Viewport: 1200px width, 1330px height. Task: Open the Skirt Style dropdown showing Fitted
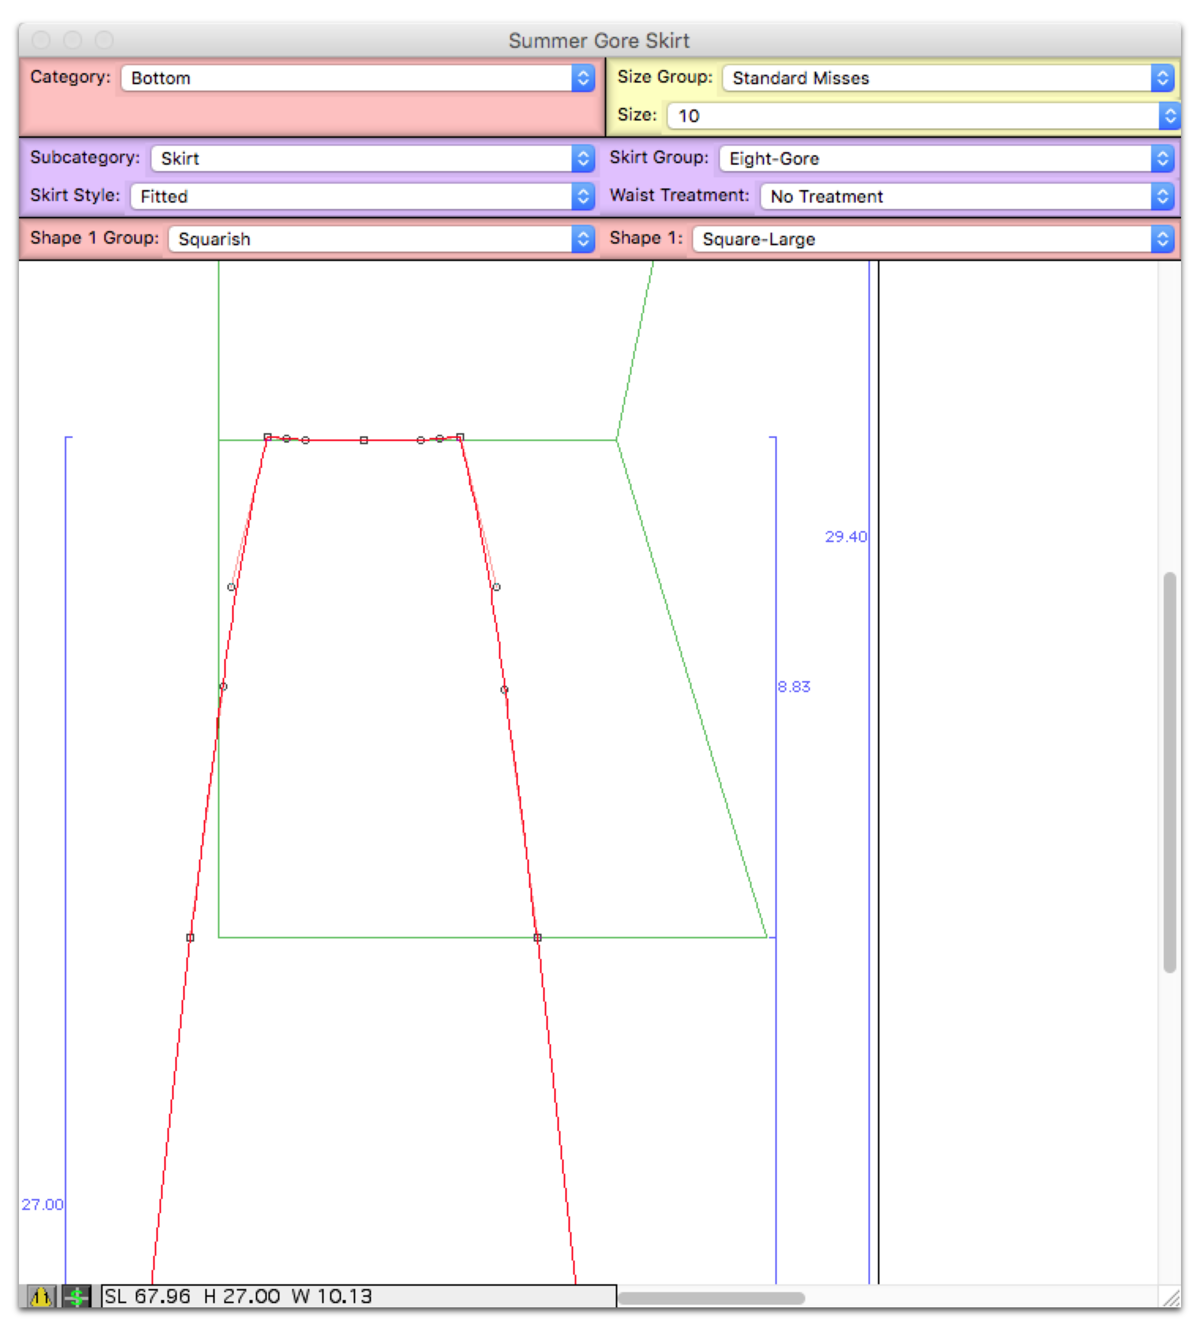click(363, 196)
